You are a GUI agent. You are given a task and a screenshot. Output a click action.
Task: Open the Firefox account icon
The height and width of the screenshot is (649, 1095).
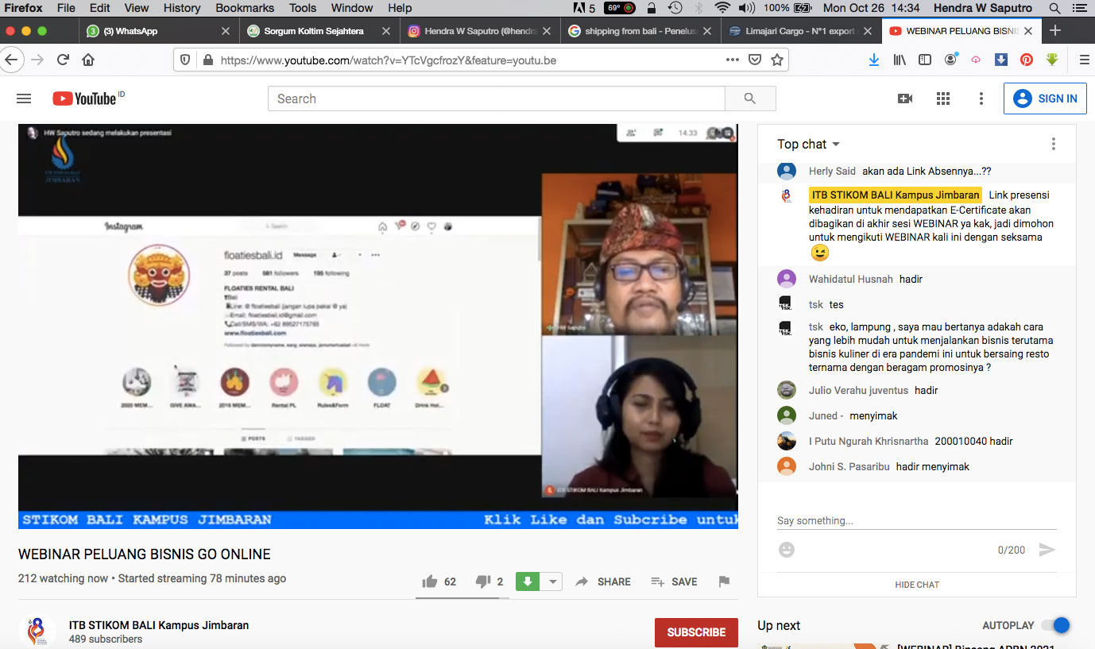coord(950,60)
